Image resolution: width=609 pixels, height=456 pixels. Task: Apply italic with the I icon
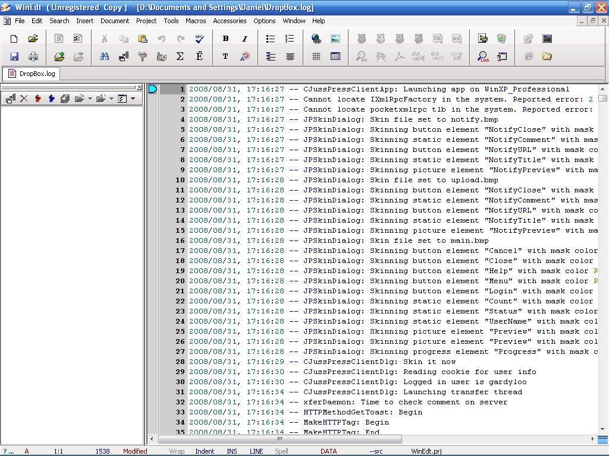click(244, 39)
